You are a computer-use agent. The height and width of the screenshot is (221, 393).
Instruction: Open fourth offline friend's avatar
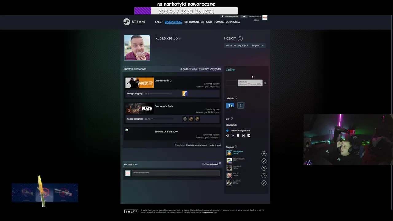[229, 175]
